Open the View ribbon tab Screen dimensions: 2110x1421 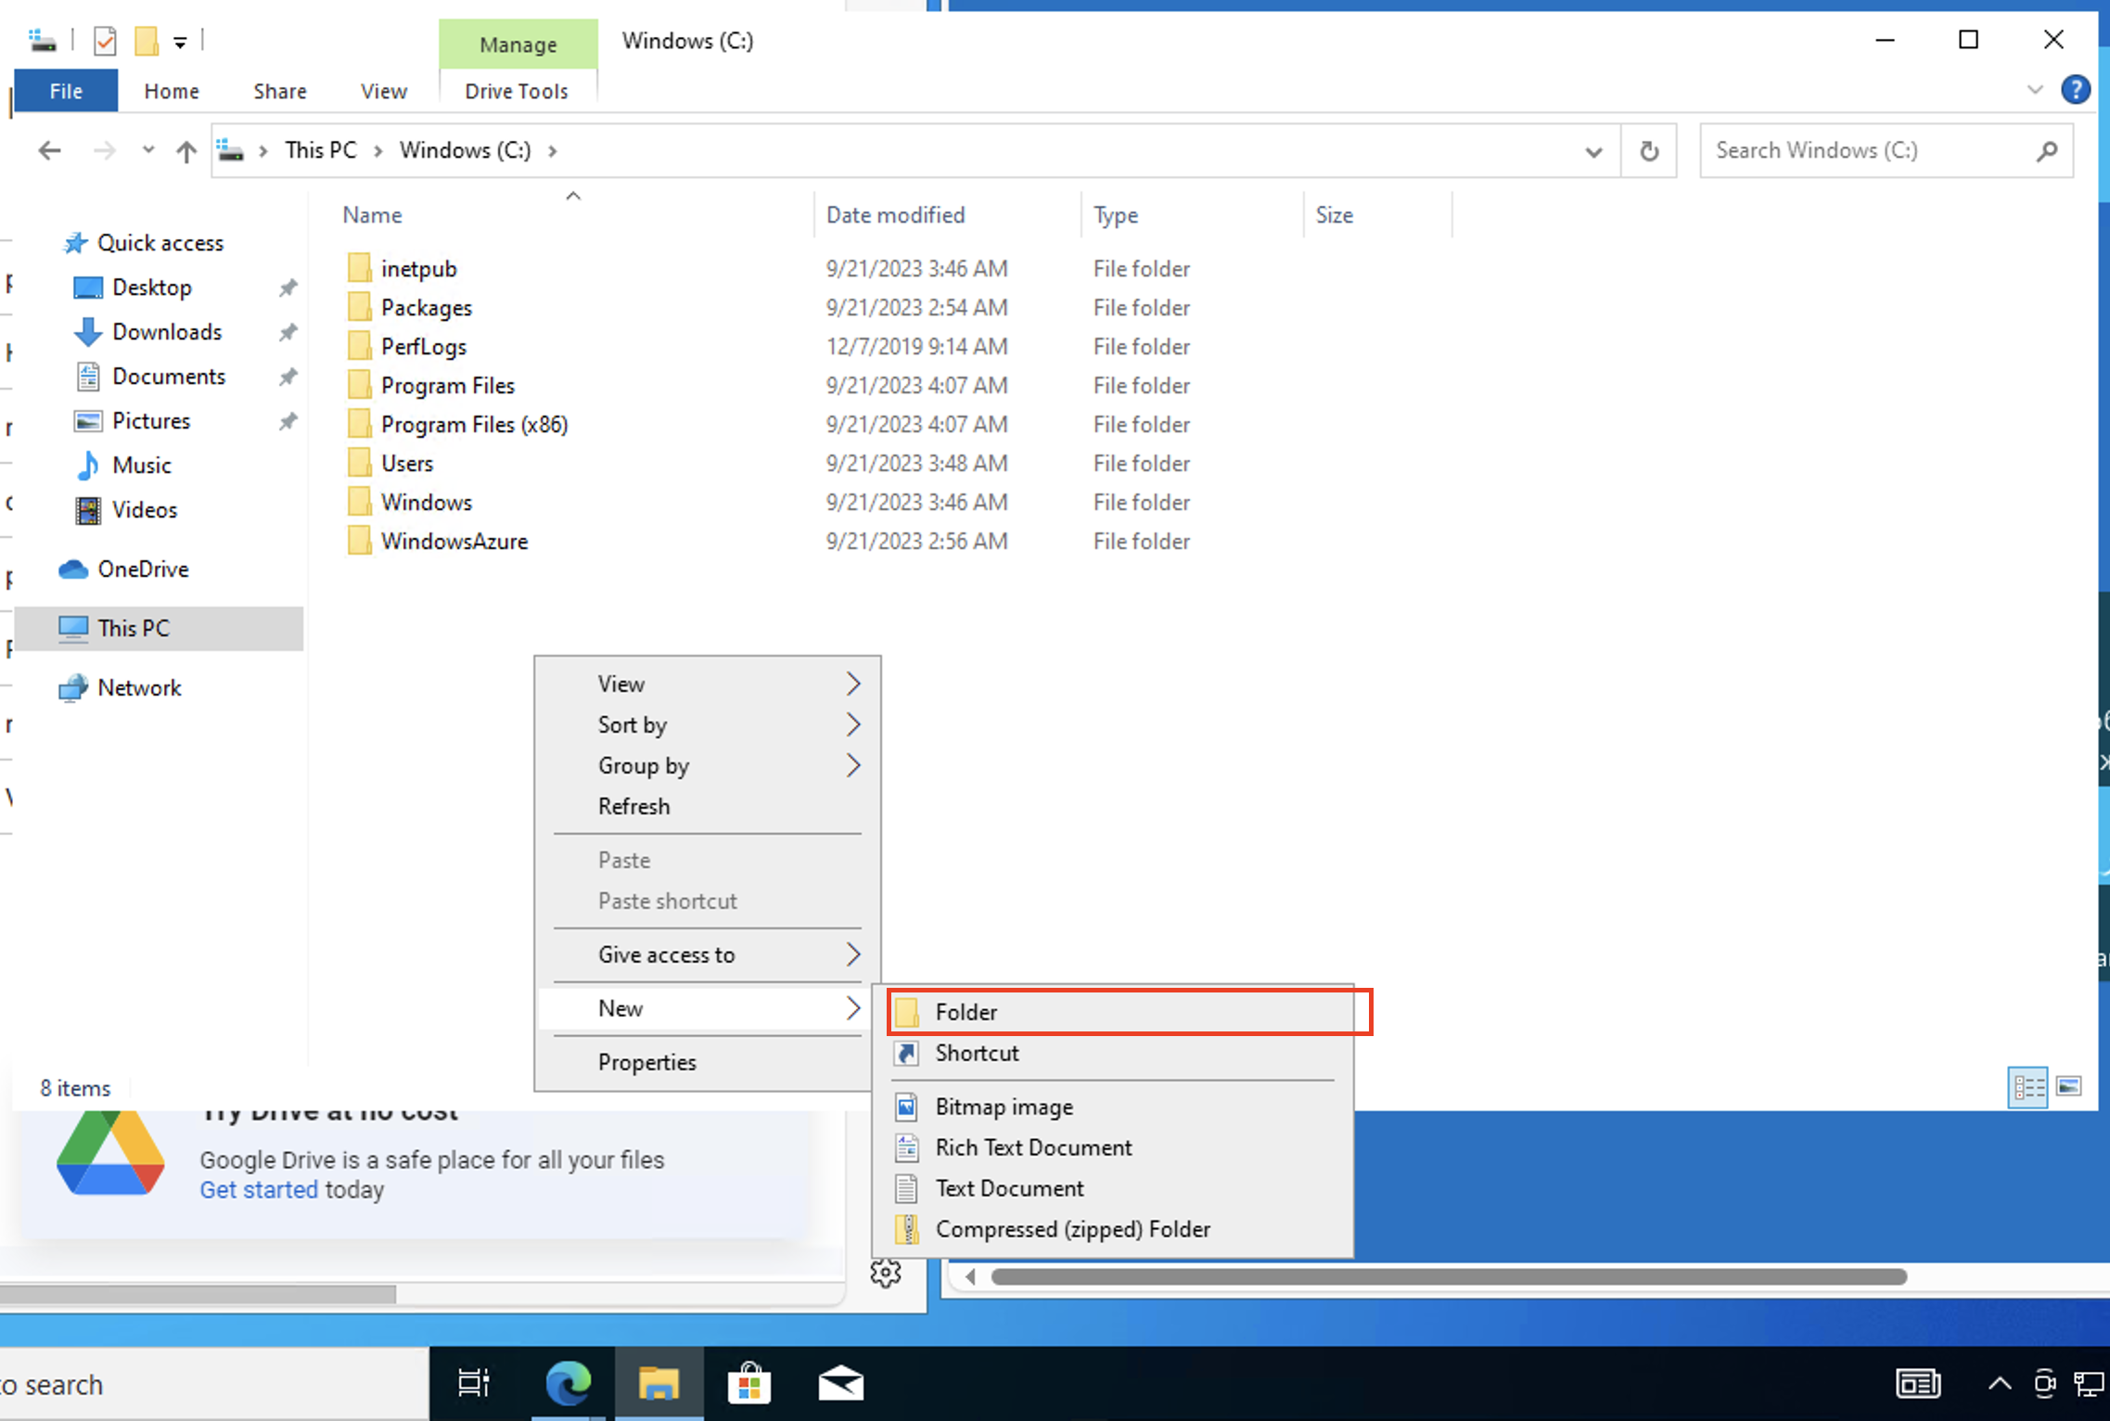point(383,91)
